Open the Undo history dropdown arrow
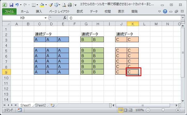Screen dimensions: 187x115 21,5
